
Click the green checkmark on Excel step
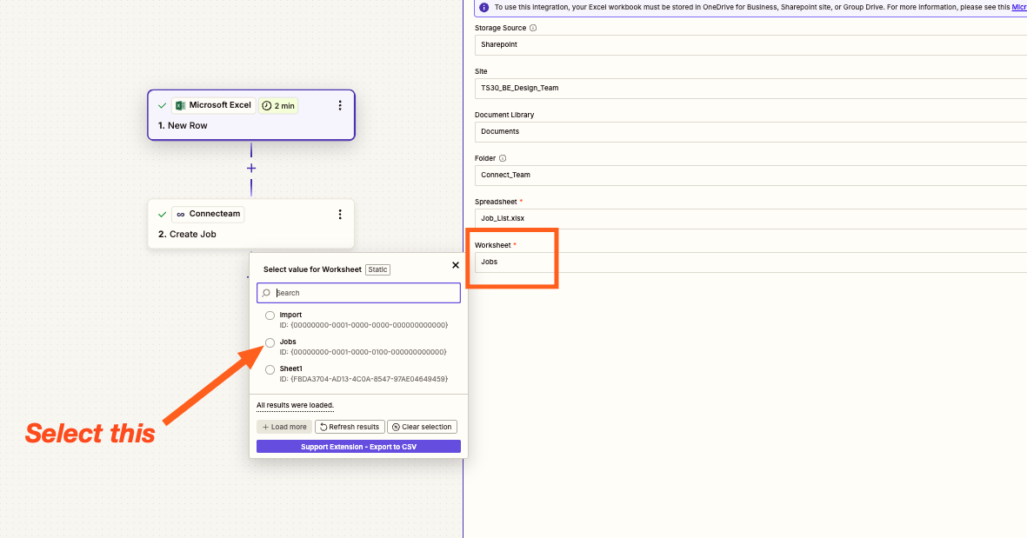click(162, 105)
